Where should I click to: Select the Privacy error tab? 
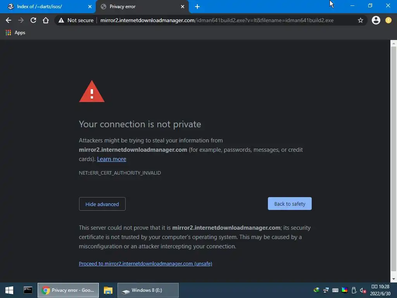click(142, 7)
